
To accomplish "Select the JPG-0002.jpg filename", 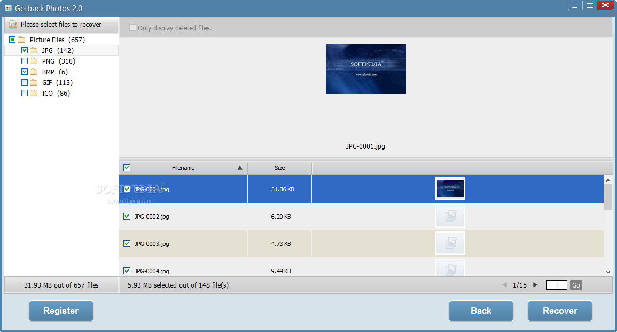I will point(152,217).
